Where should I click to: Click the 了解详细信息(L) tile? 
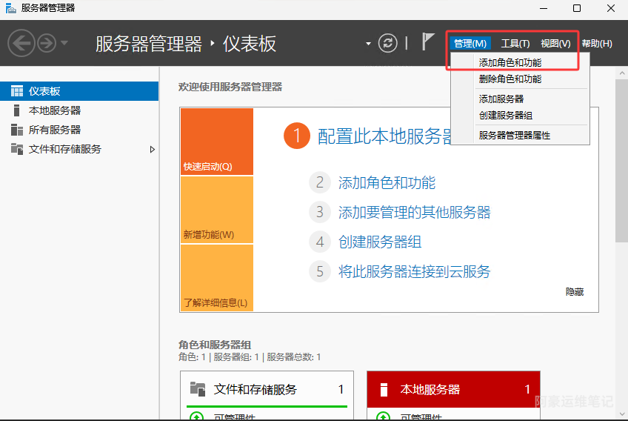217,277
